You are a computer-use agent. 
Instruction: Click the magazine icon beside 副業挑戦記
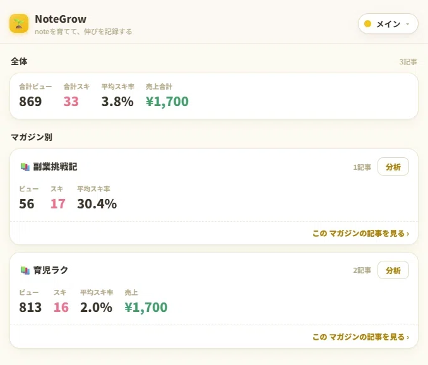click(x=25, y=167)
